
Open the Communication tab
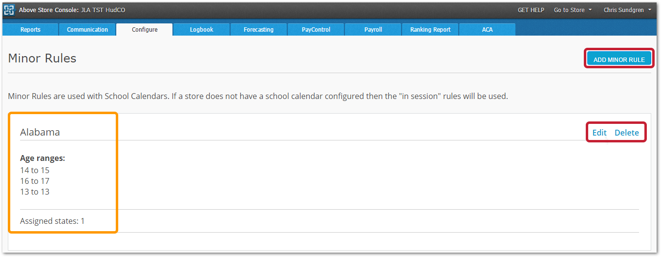[87, 30]
